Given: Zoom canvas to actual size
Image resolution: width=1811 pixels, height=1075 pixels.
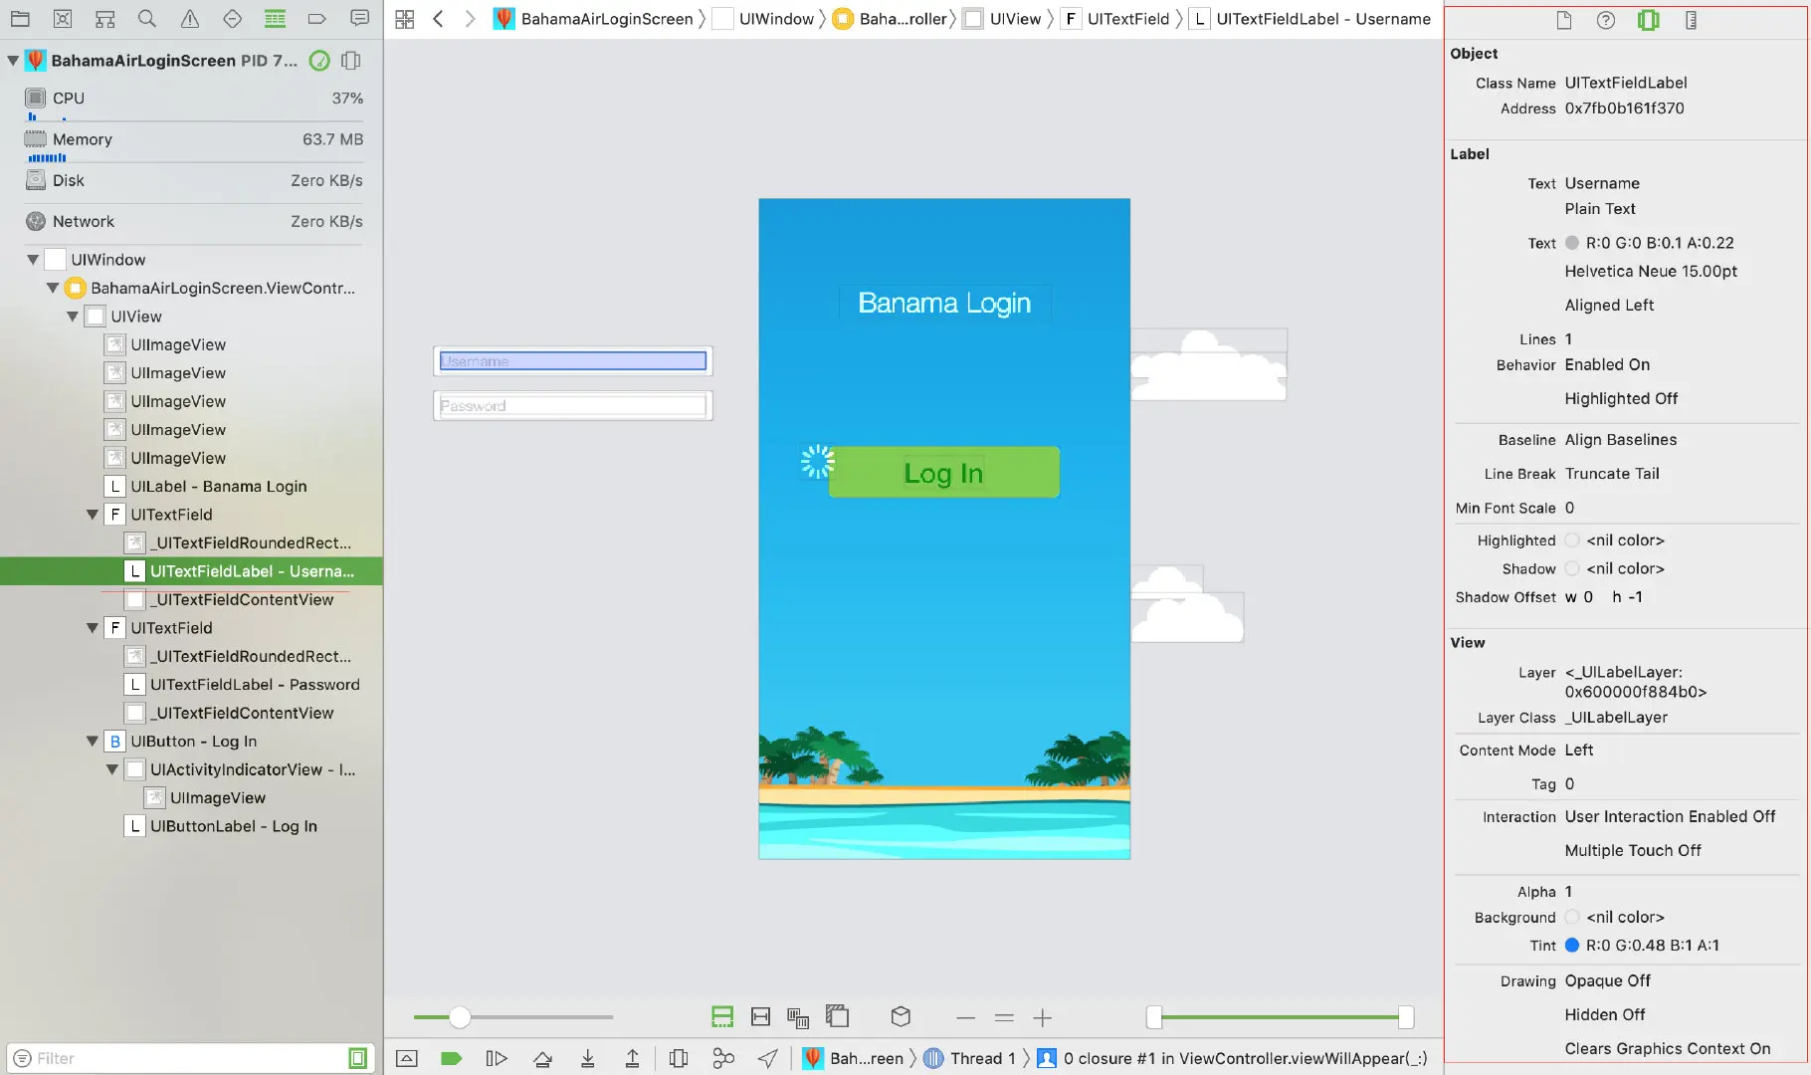Looking at the screenshot, I should 1004,1017.
